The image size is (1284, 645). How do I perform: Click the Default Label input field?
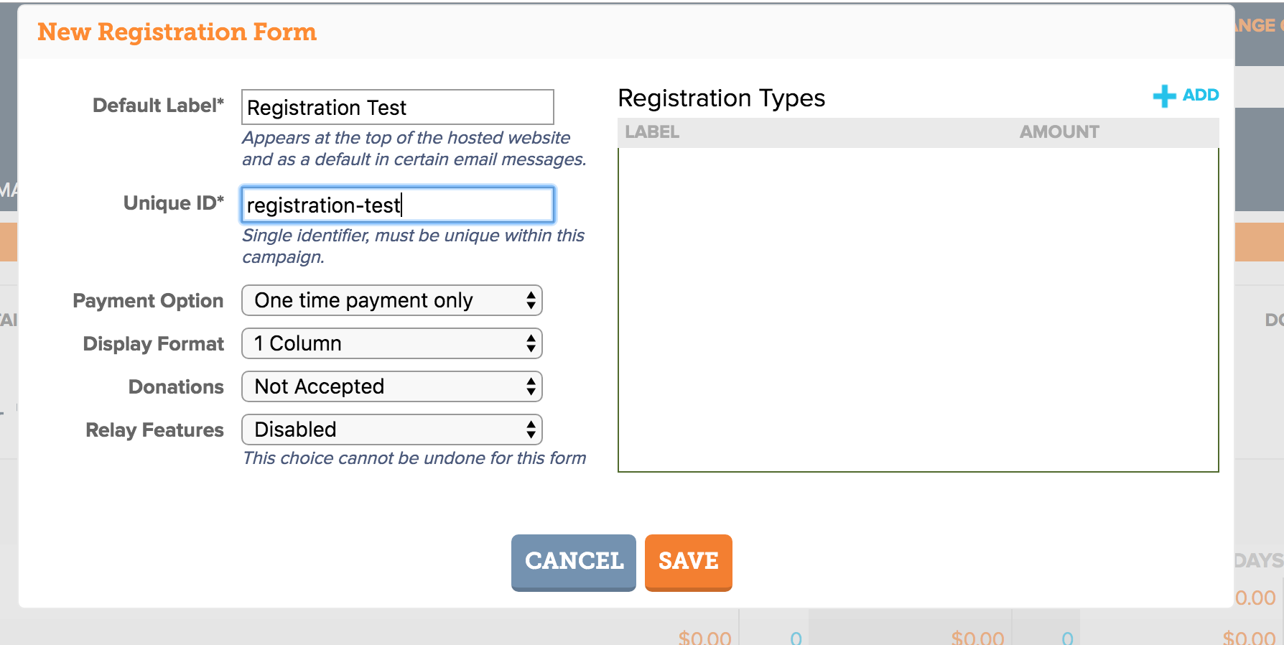(398, 107)
